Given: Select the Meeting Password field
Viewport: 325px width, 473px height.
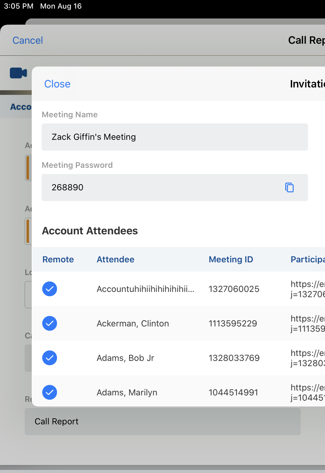Looking at the screenshot, I should click(x=160, y=188).
